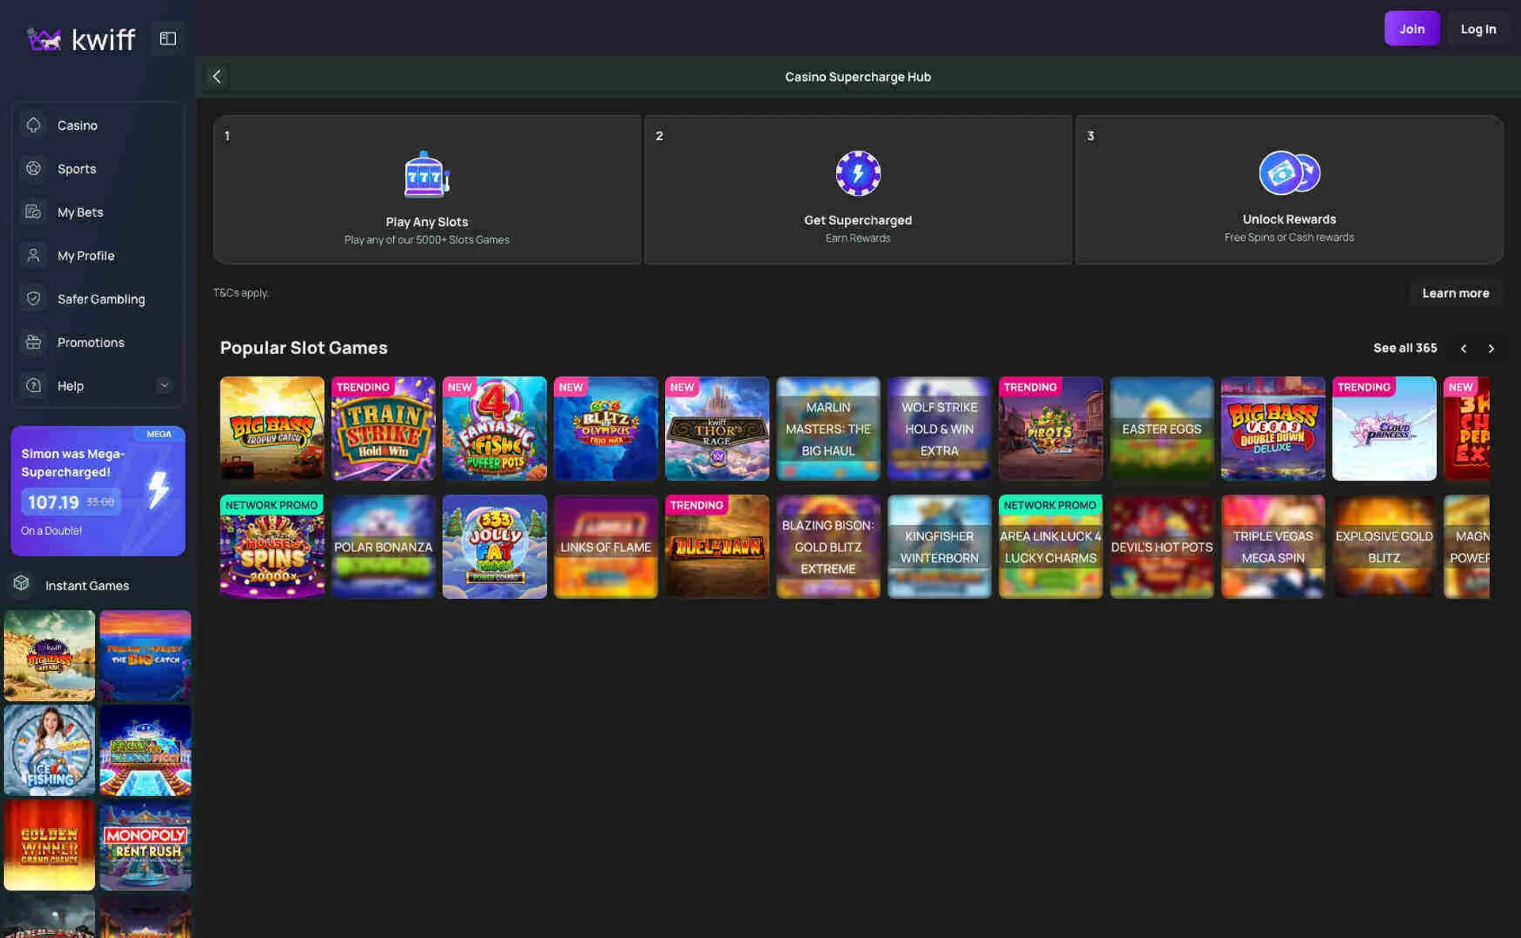Viewport: 1521px width, 938px height.
Task: Open Blazing Bison: Gold Blitz Extreme
Action: pyautogui.click(x=828, y=547)
